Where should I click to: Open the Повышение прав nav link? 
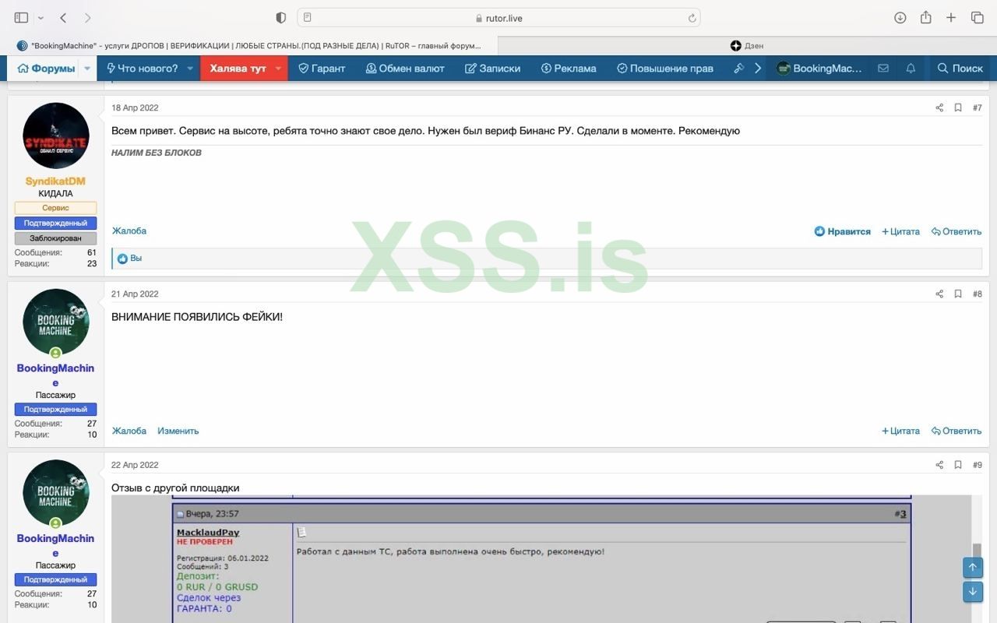(665, 69)
